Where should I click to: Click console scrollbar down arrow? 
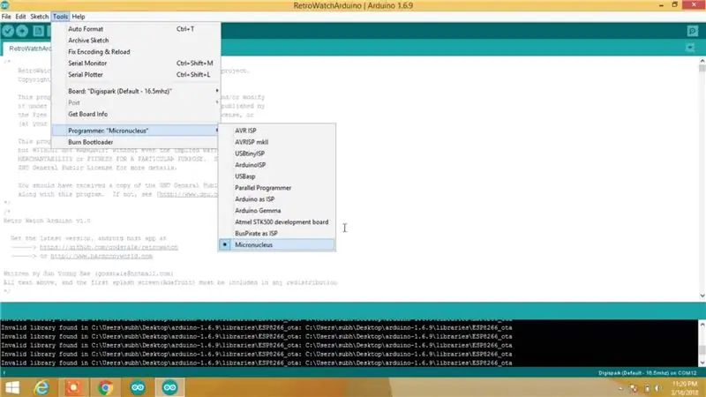[x=702, y=363]
